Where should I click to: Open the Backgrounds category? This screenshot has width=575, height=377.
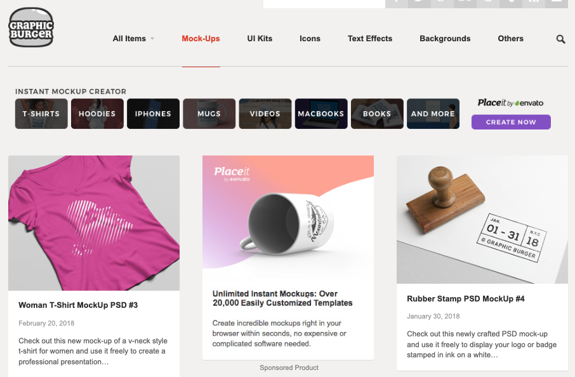[445, 39]
